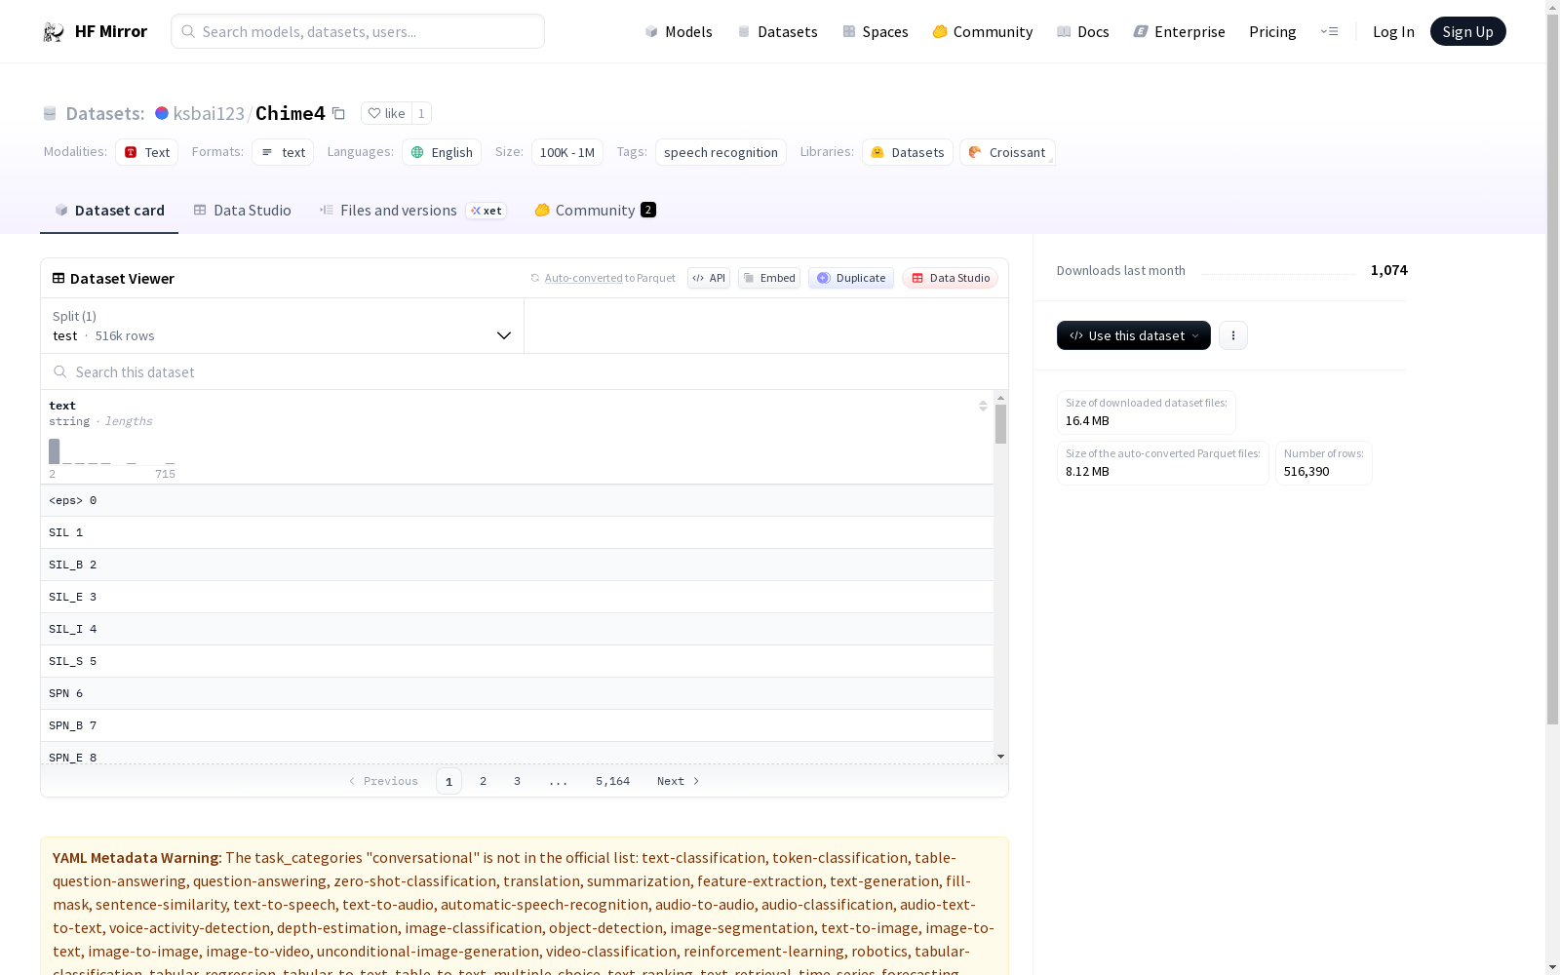Open Spaces from the navigation bar
This screenshot has height=975, width=1560.
[876, 31]
